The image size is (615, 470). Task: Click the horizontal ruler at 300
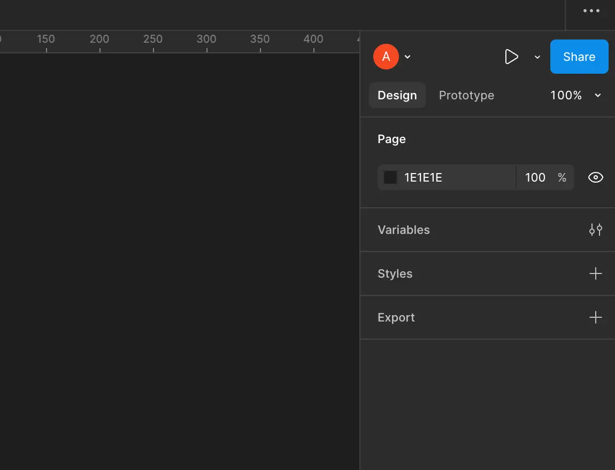(x=206, y=42)
